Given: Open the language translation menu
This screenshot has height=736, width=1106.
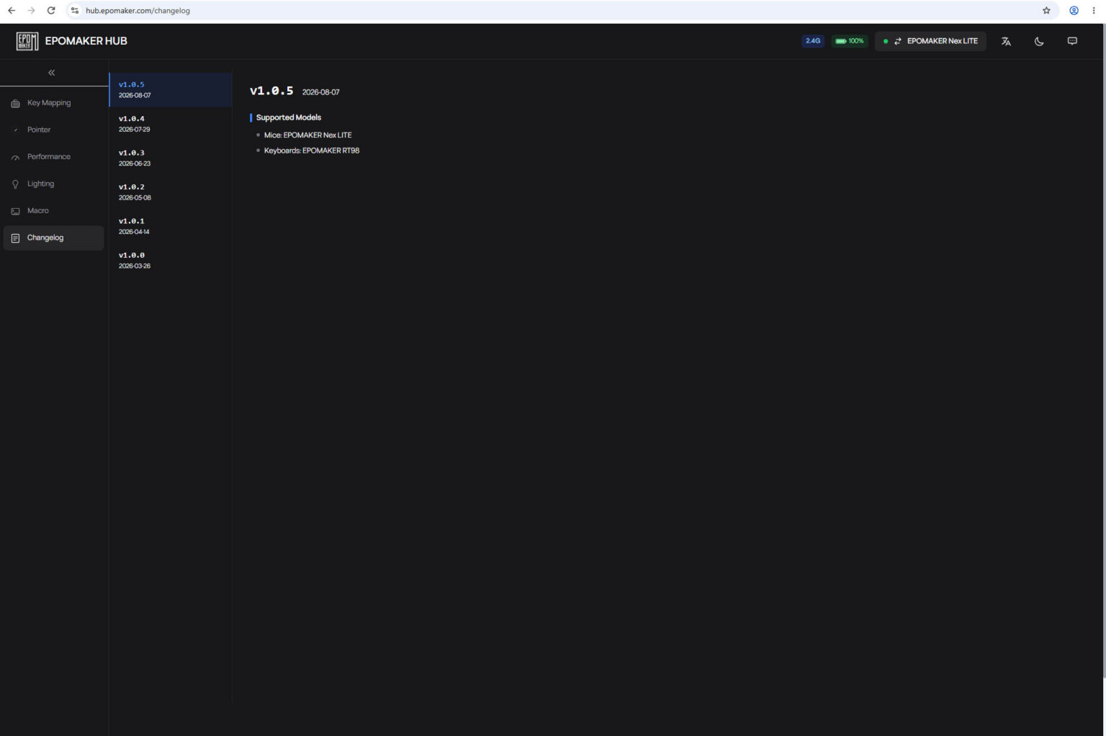Looking at the screenshot, I should pyautogui.click(x=1006, y=41).
